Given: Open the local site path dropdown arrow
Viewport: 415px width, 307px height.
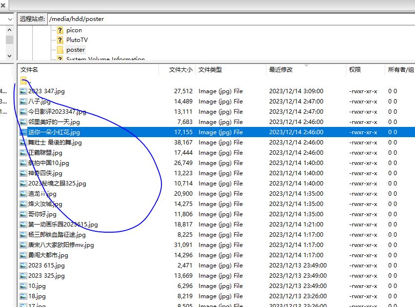Looking at the screenshot, I should coord(10,19).
